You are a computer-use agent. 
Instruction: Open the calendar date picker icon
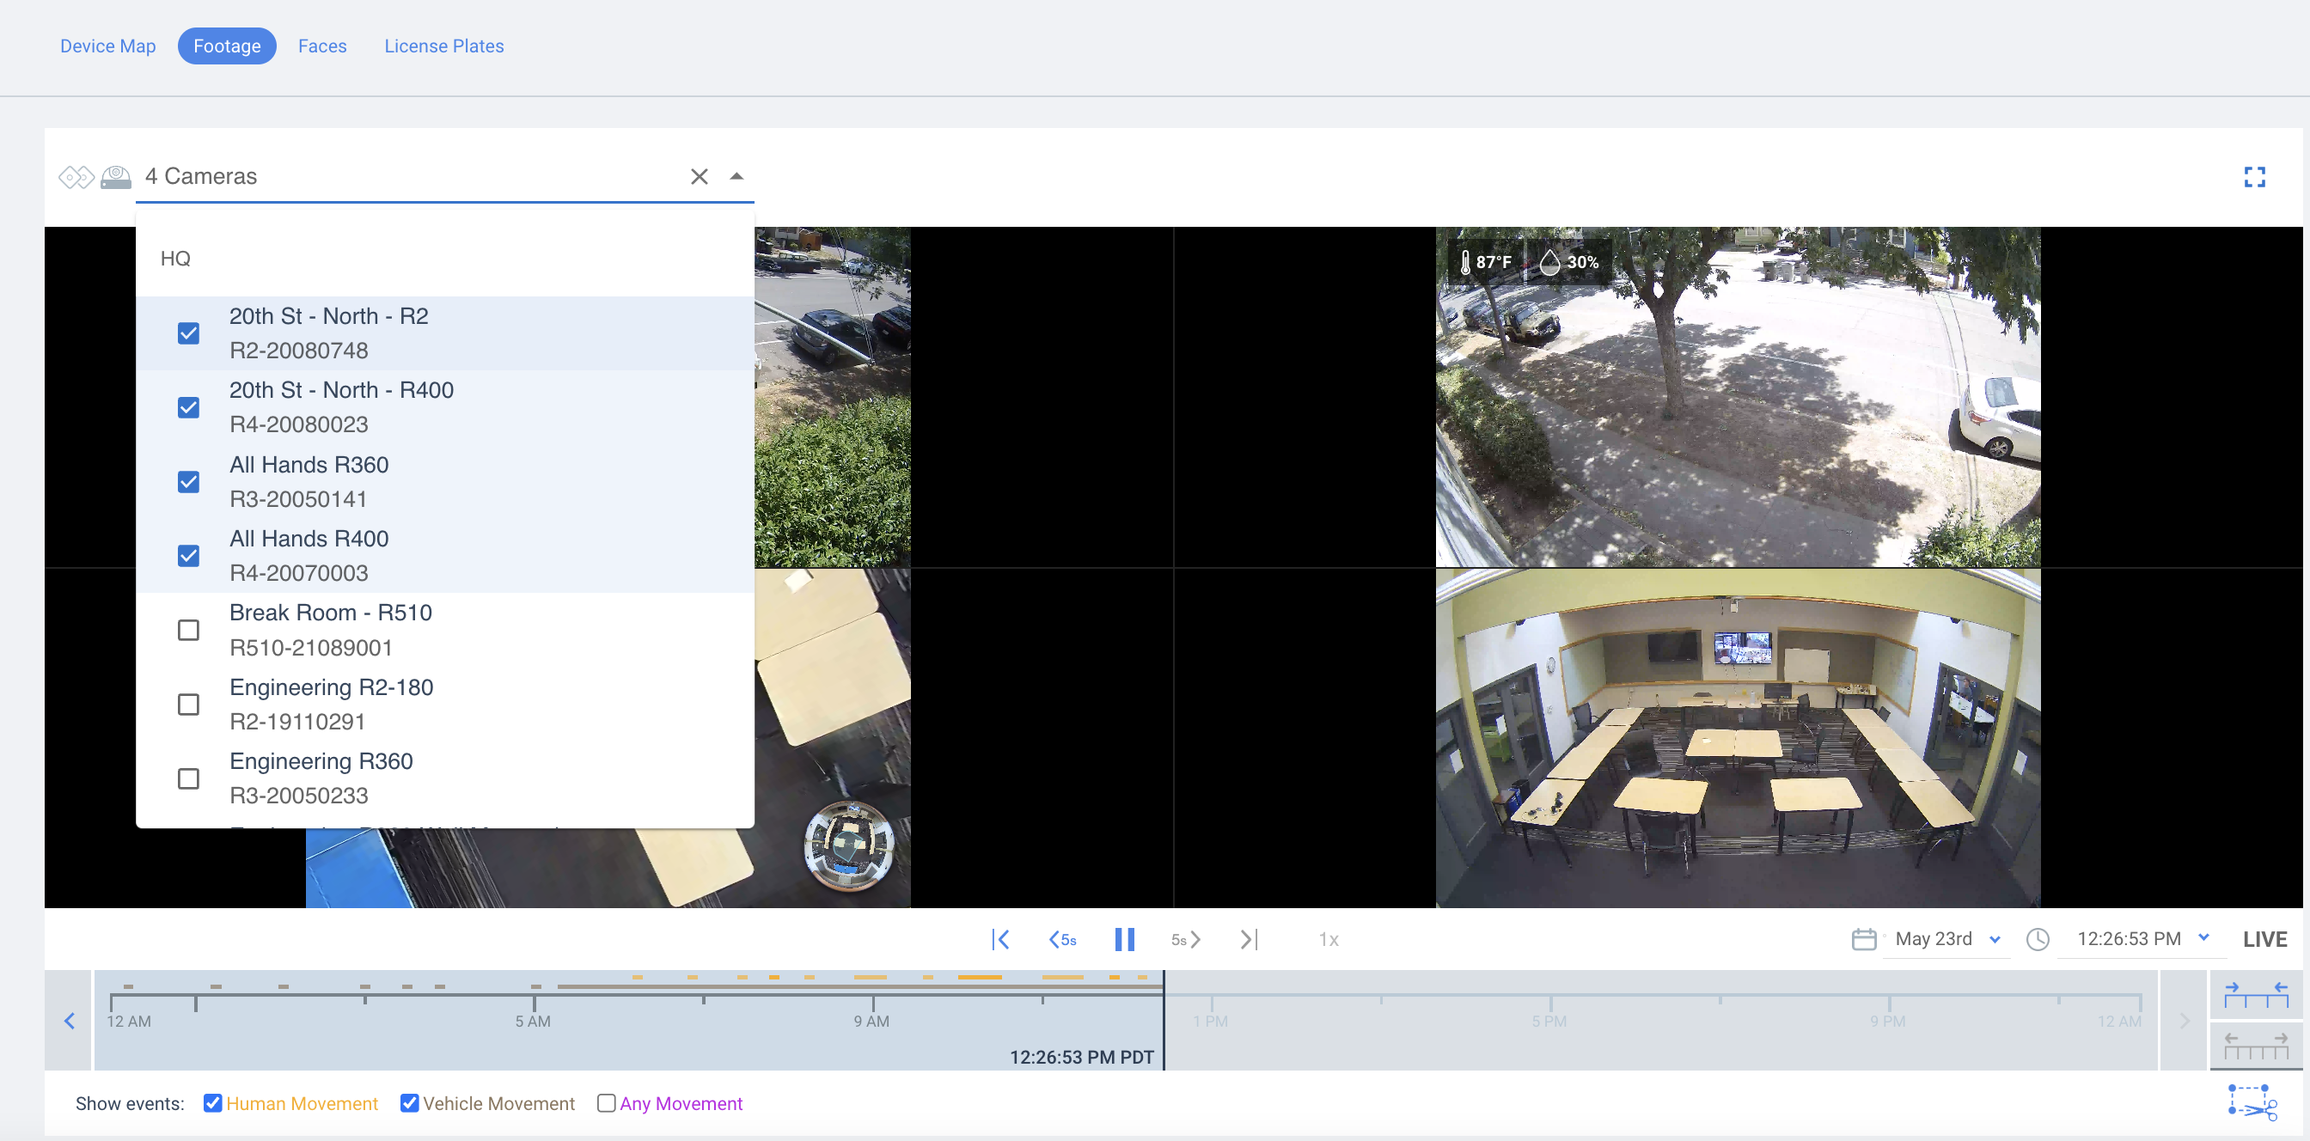pyautogui.click(x=1863, y=938)
